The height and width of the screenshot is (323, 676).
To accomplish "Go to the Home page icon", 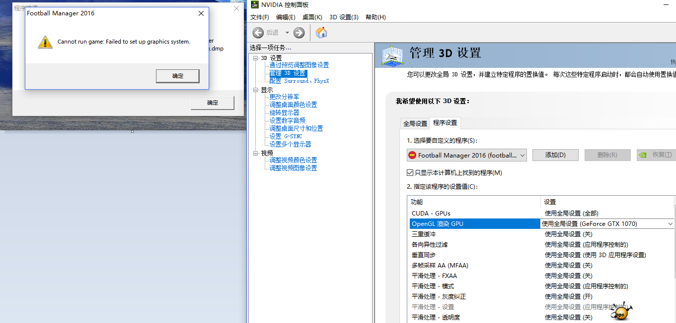I will point(321,33).
